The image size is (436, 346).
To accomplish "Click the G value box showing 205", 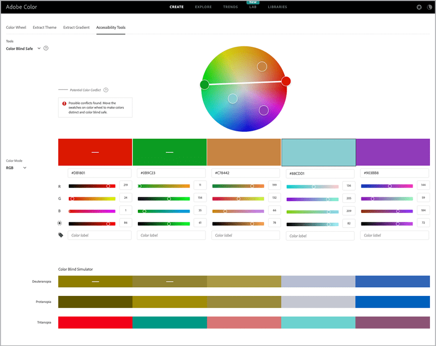I will coord(349,198).
